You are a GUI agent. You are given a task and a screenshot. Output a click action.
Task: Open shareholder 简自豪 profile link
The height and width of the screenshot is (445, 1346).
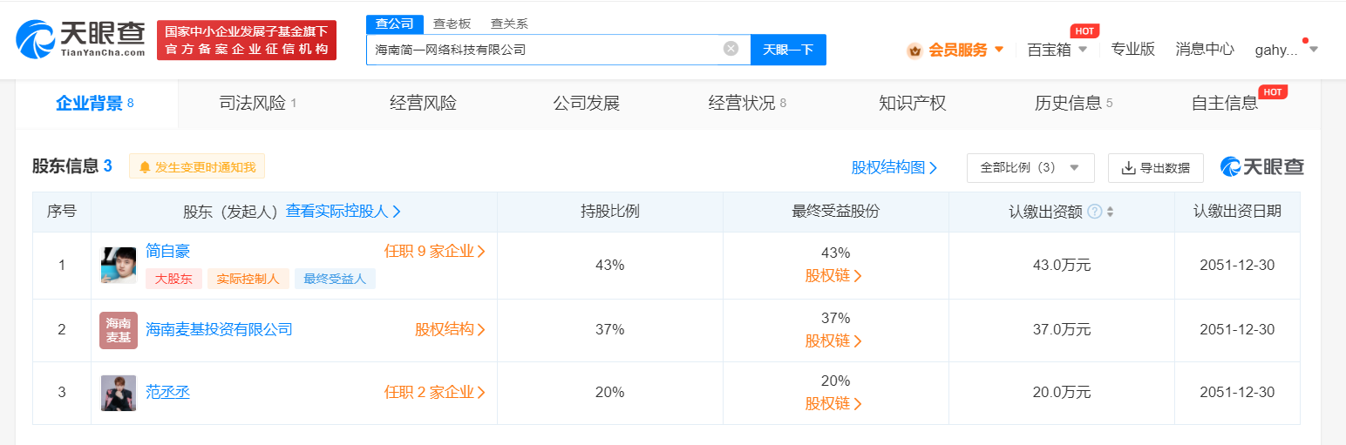pyautogui.click(x=168, y=252)
